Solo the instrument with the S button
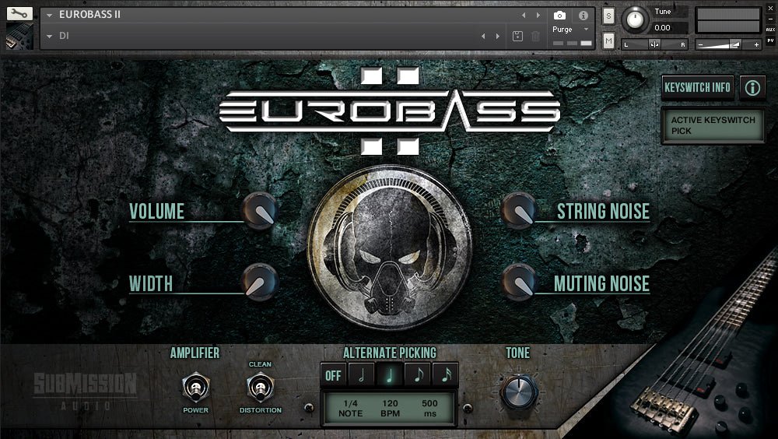This screenshot has width=778, height=439. (609, 16)
